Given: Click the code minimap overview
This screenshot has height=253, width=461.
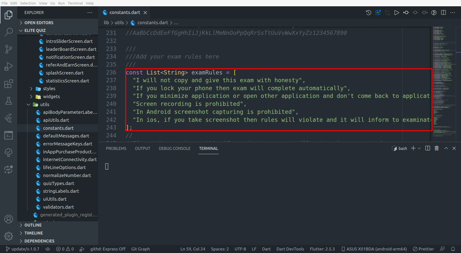Looking at the screenshot, I should tap(444, 80).
